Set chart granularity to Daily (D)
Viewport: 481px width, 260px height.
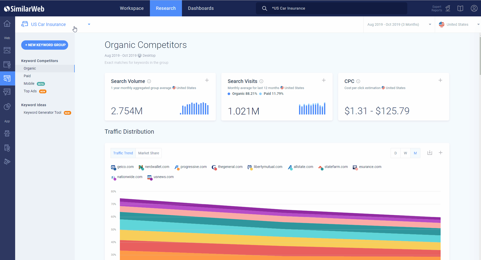pyautogui.click(x=396, y=153)
